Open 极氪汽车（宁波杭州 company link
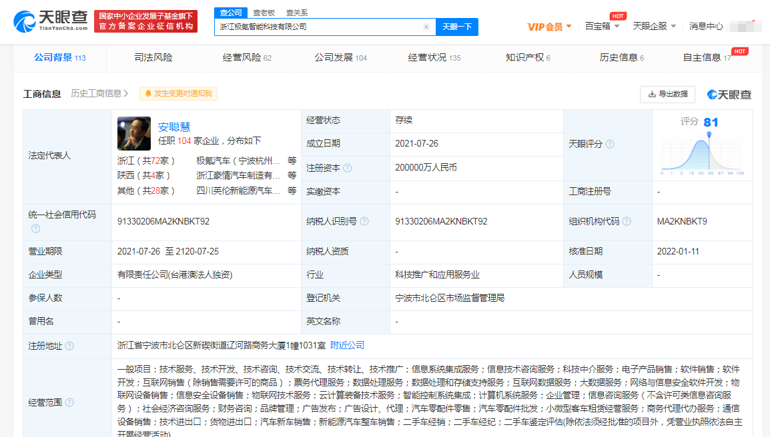770x437 pixels. [238, 161]
